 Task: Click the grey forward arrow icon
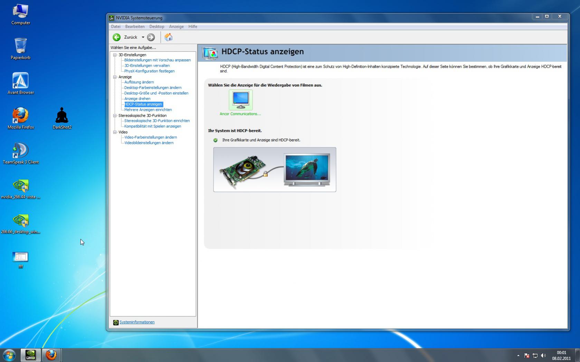151,37
